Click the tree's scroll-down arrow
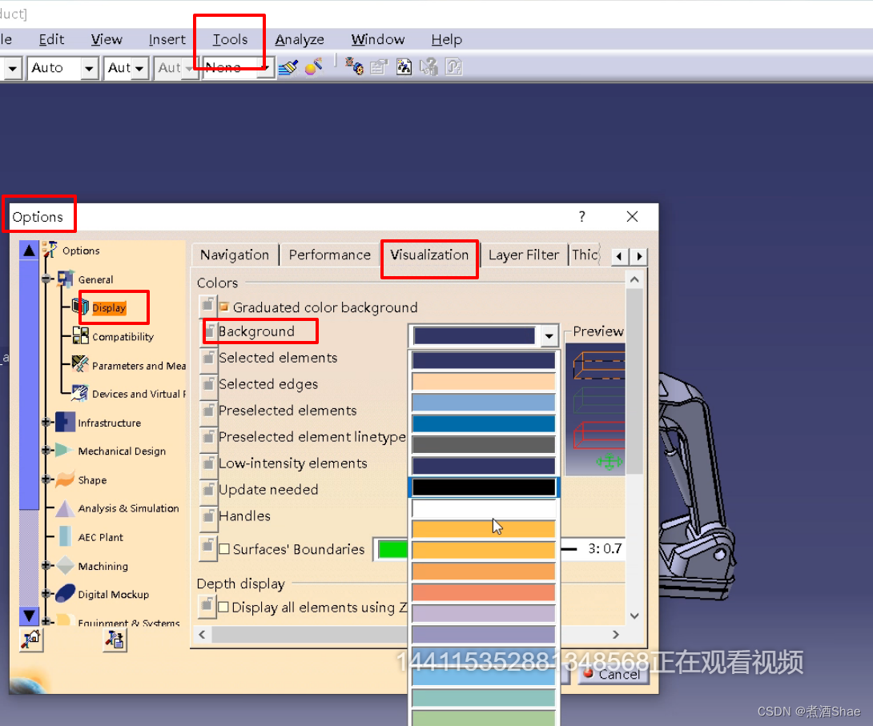 click(29, 616)
